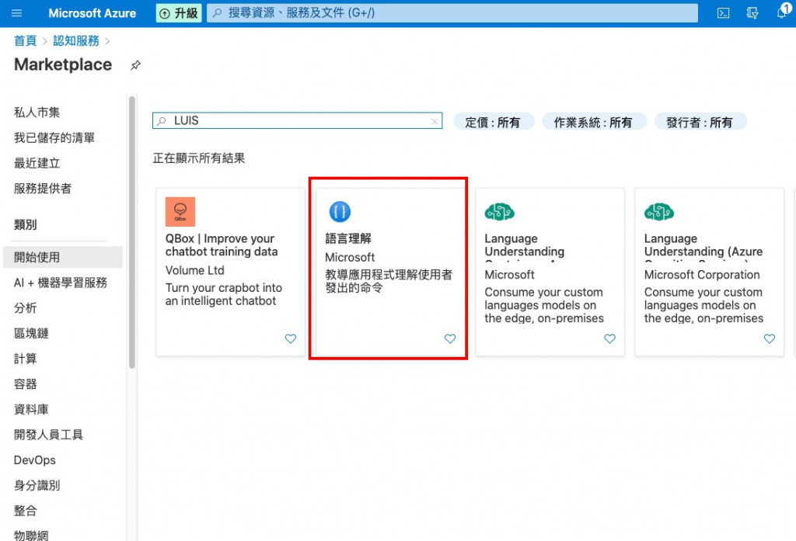Select the 物聯網 category
The image size is (796, 541).
(31, 535)
